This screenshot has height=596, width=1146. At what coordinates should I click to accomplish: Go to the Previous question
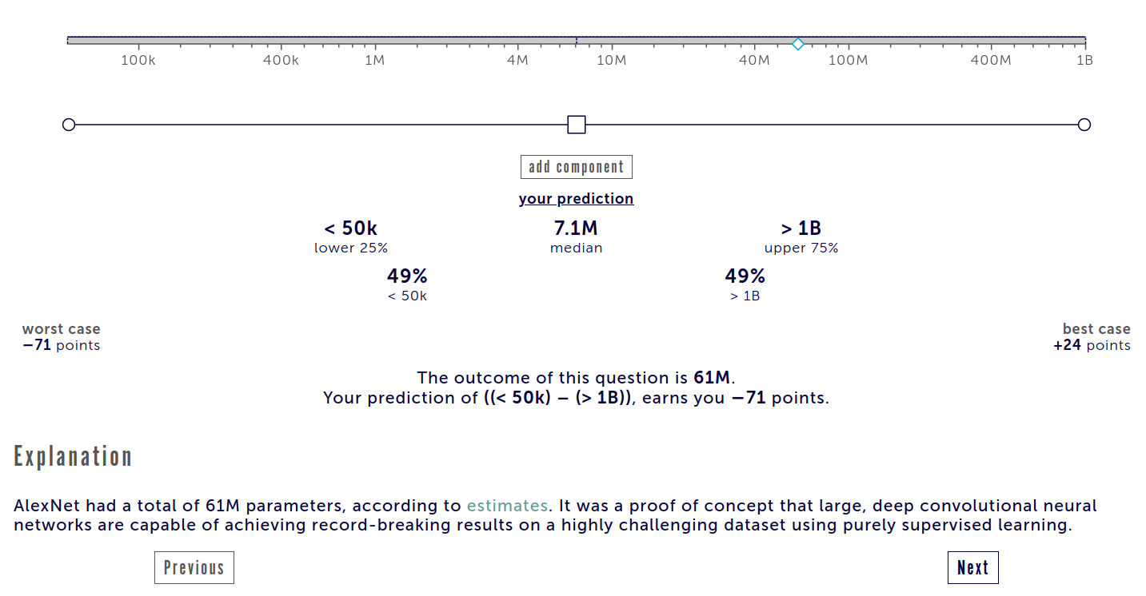click(194, 567)
